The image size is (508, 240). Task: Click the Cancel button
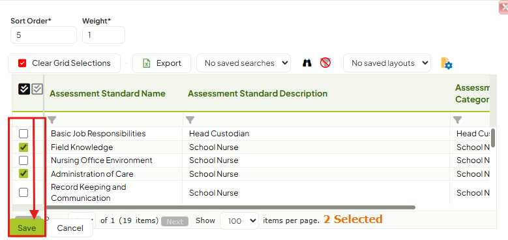pos(70,228)
